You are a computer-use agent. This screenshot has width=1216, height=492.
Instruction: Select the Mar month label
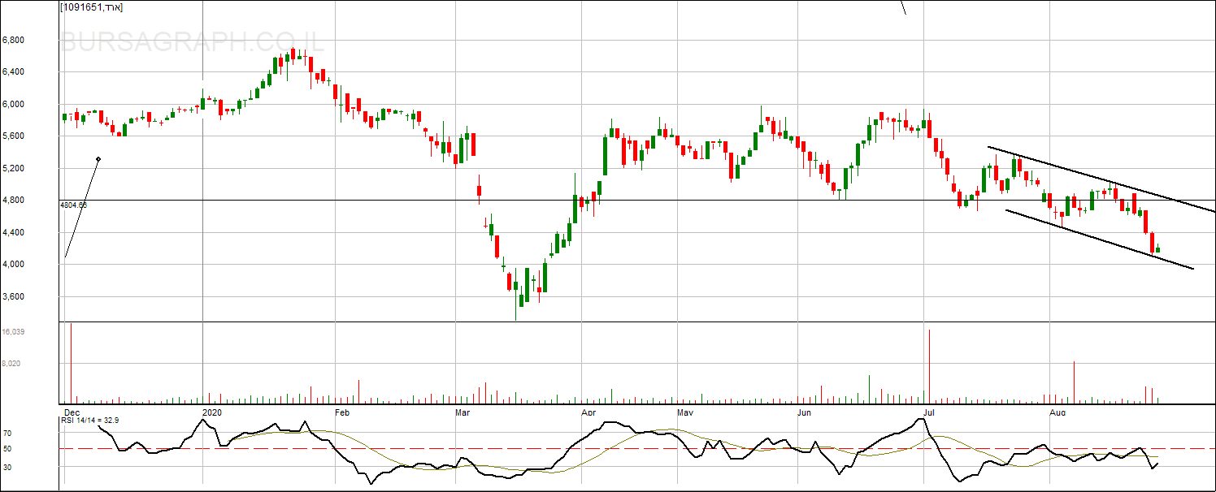coord(463,412)
